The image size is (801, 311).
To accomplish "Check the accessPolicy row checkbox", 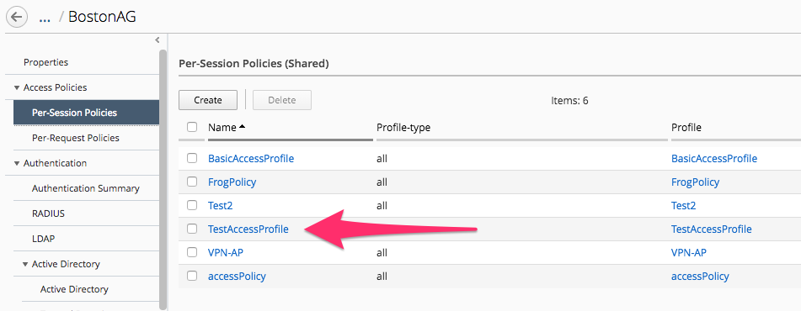I will pos(192,276).
